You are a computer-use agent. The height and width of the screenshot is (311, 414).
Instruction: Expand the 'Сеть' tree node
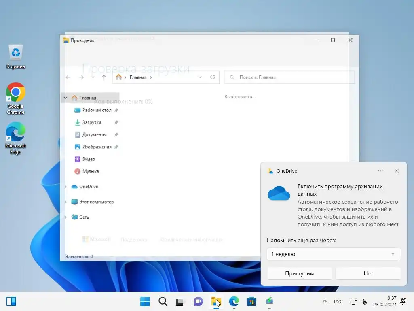(x=65, y=217)
